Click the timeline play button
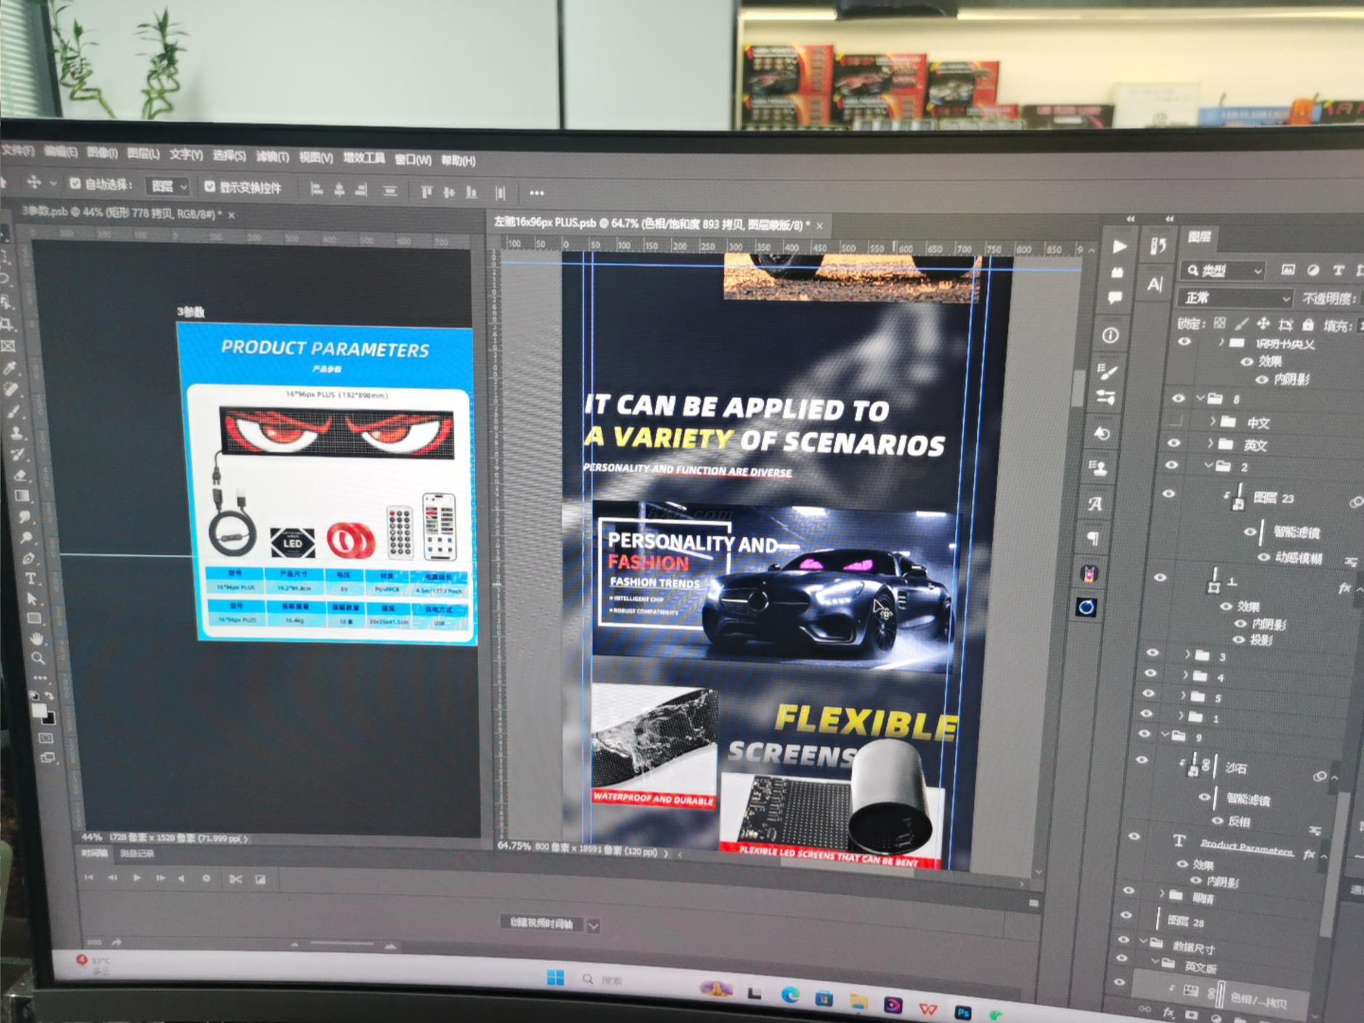Image resolution: width=1364 pixels, height=1023 pixels. click(x=137, y=878)
